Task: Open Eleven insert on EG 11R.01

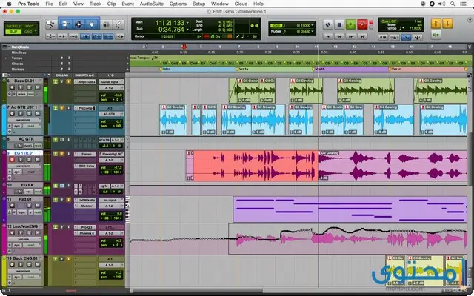Action: [85, 154]
